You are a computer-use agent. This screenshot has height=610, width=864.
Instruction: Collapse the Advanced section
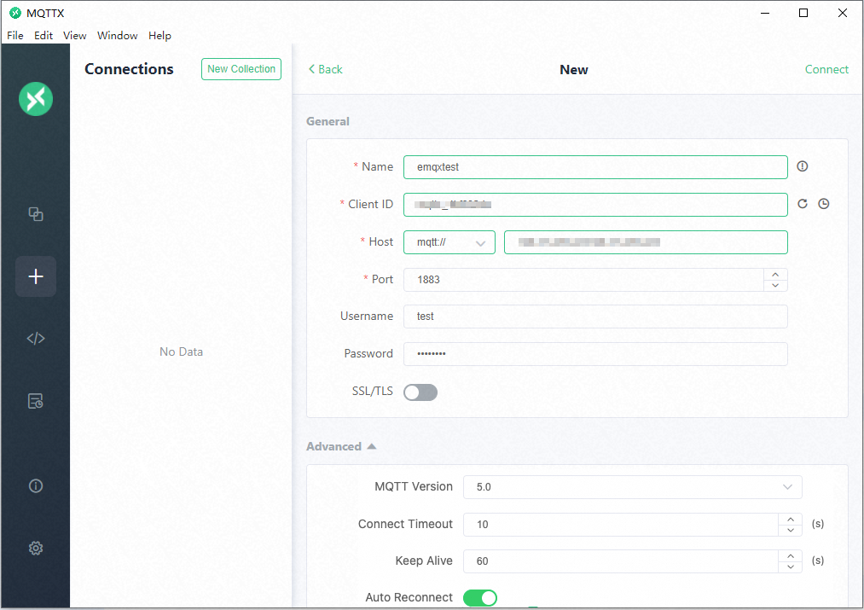tap(341, 446)
